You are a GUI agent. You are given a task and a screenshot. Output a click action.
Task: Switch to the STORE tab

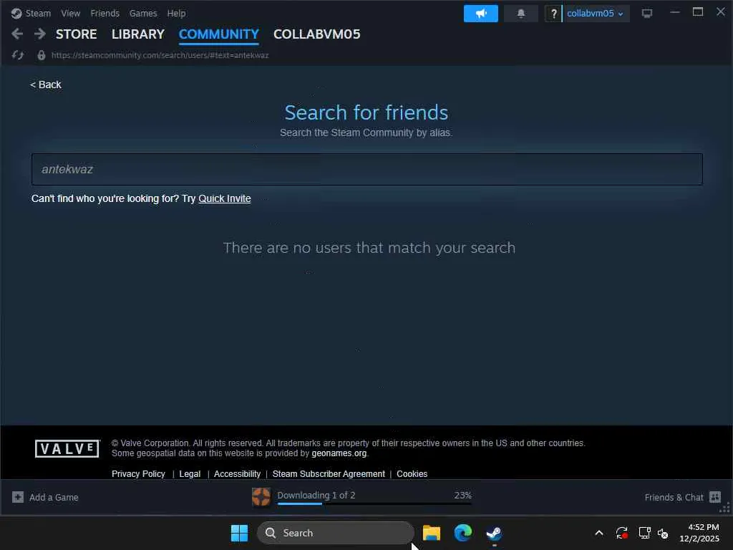(76, 34)
